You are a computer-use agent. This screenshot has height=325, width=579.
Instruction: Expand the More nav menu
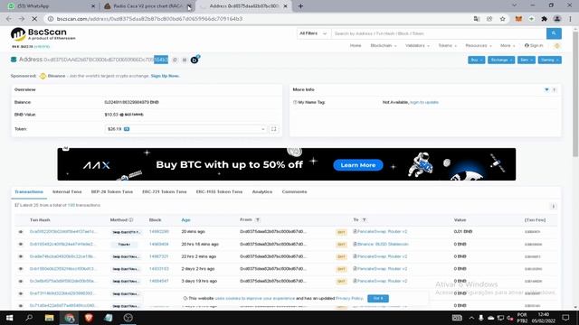pyautogui.click(x=508, y=46)
